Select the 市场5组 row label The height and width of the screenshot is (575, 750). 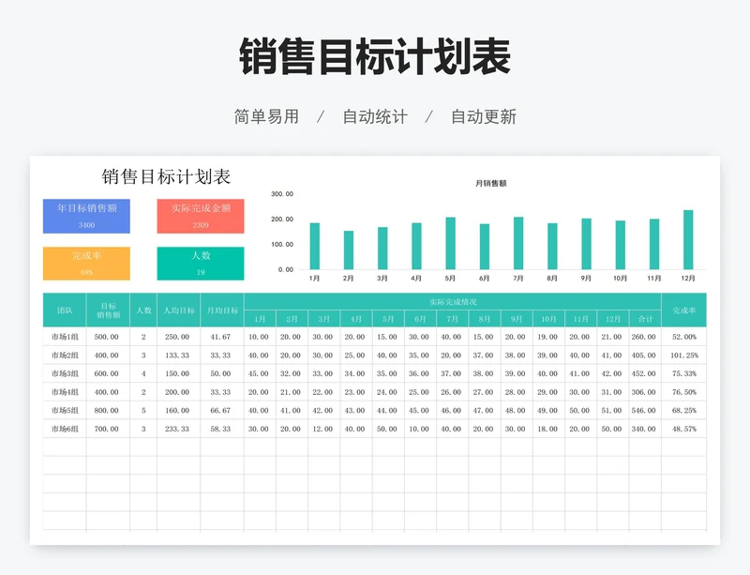[65, 410]
